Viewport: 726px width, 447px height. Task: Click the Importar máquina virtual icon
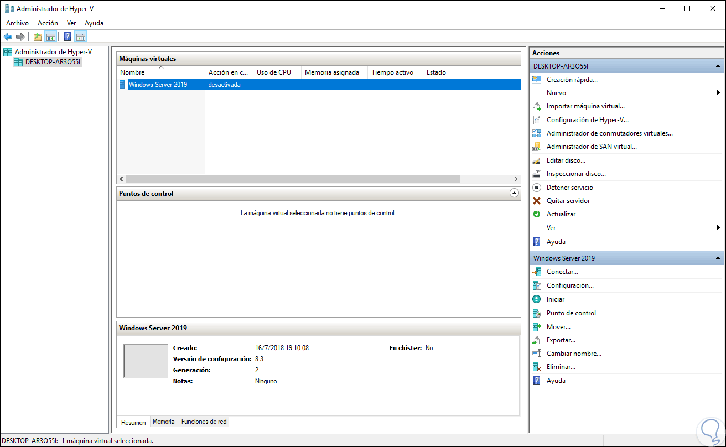[536, 106]
